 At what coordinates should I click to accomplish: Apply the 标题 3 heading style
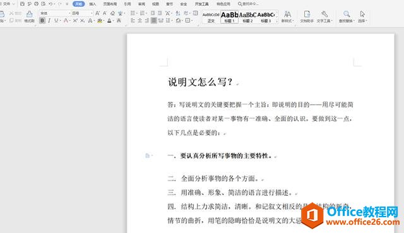(266, 17)
